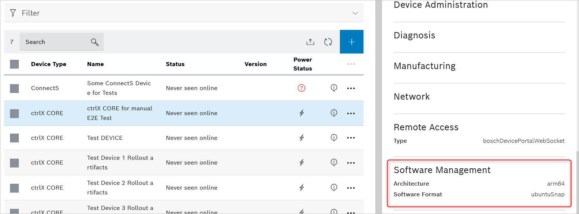
Task: Click the filter funnel icon
Action: pos(13,13)
